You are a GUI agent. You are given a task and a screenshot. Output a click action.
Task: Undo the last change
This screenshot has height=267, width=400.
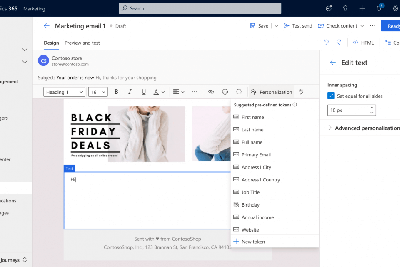pos(326,43)
